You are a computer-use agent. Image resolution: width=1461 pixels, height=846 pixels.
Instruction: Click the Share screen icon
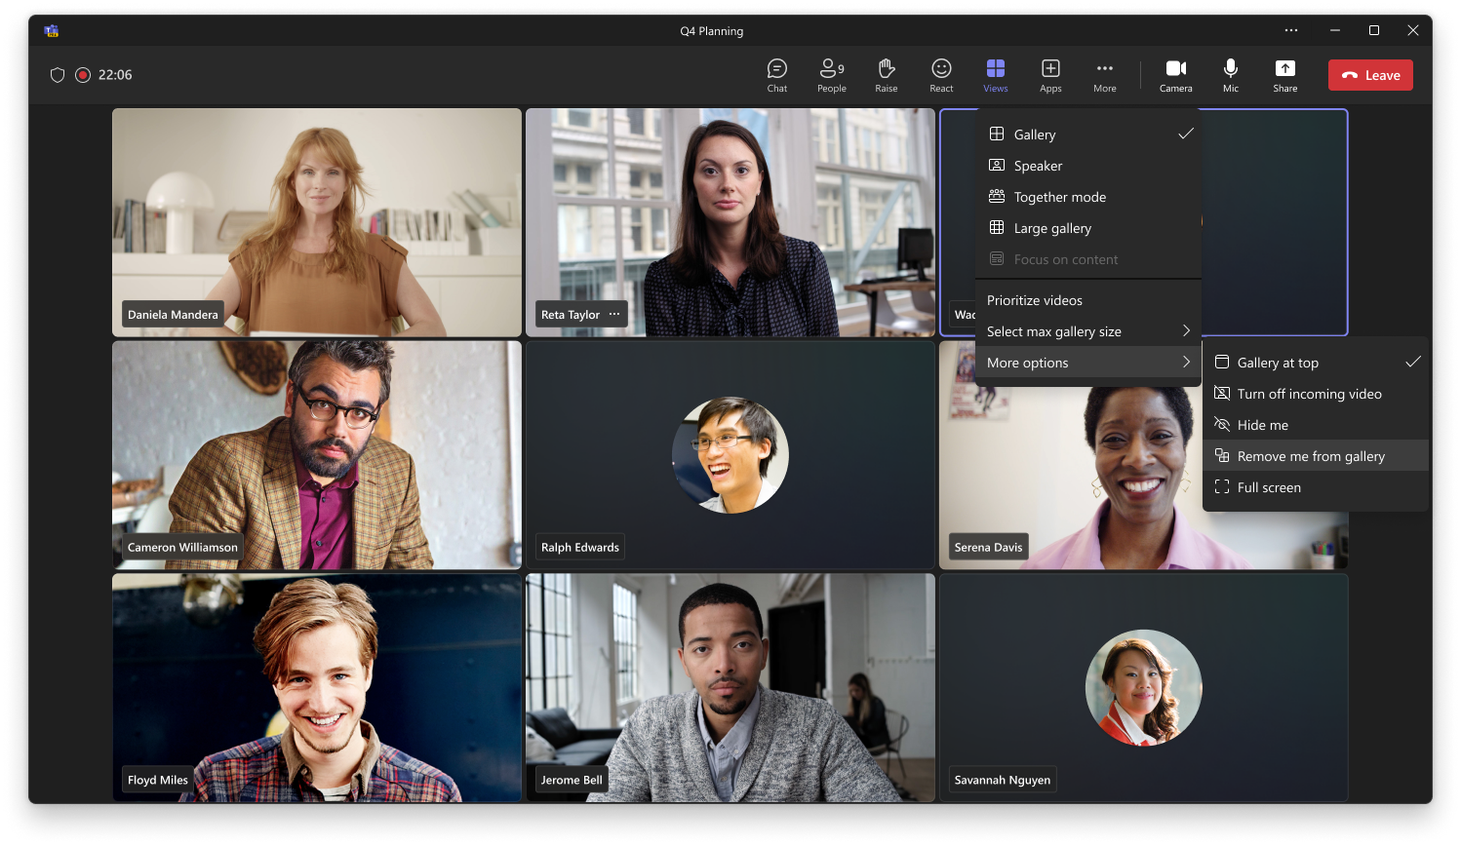click(x=1284, y=74)
